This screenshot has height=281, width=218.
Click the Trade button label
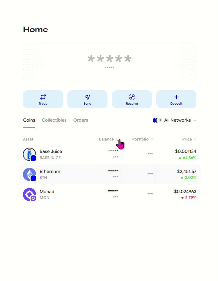[x=43, y=104]
